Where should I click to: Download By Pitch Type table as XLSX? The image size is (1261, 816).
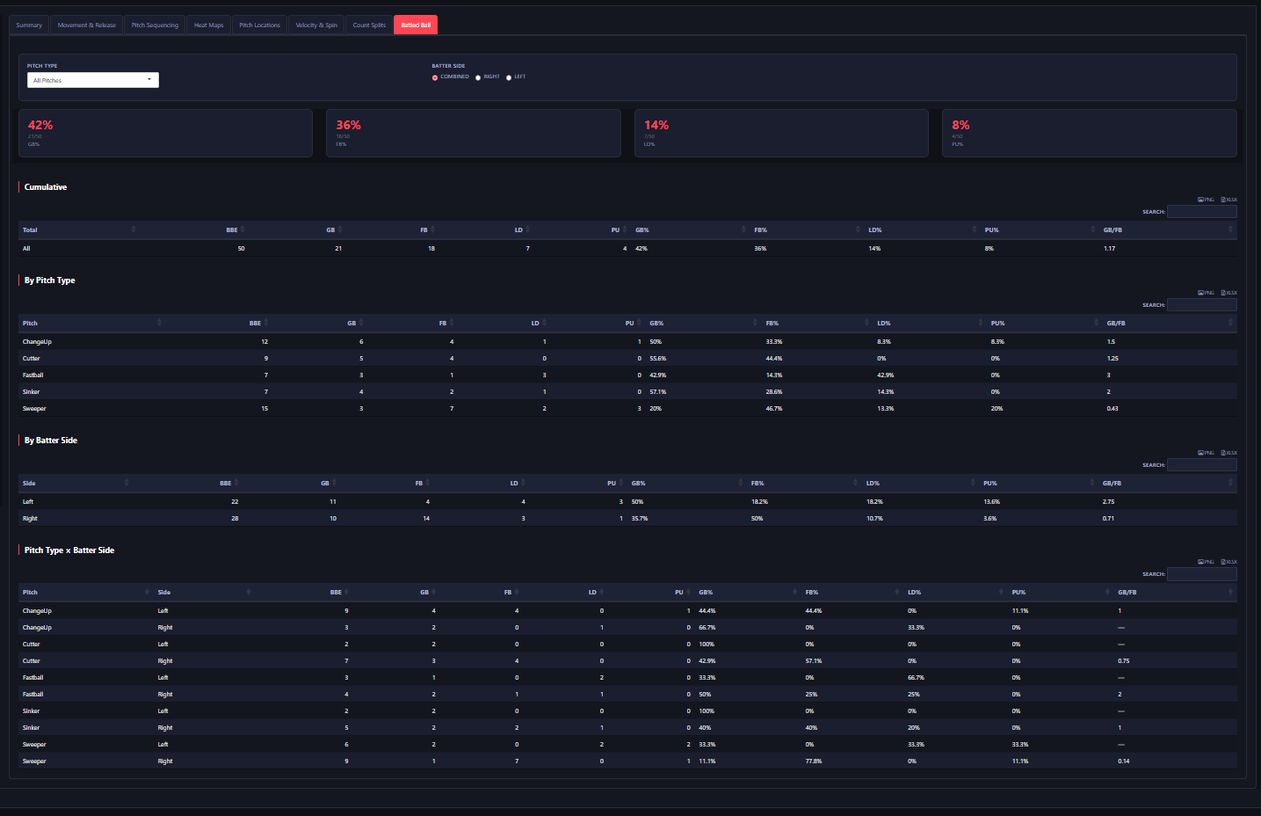[x=1228, y=293]
